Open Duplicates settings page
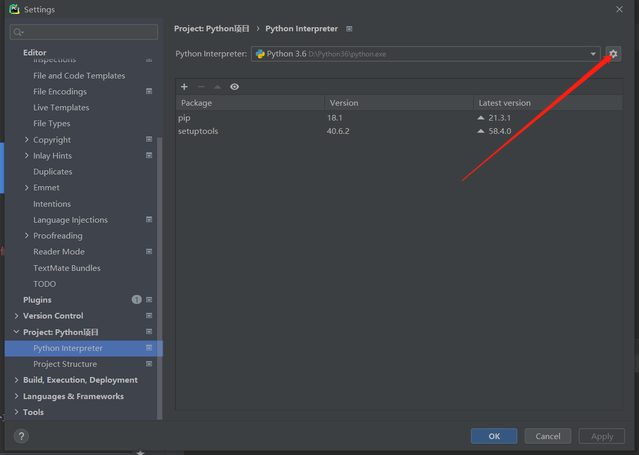This screenshot has height=455, width=639. 53,171
